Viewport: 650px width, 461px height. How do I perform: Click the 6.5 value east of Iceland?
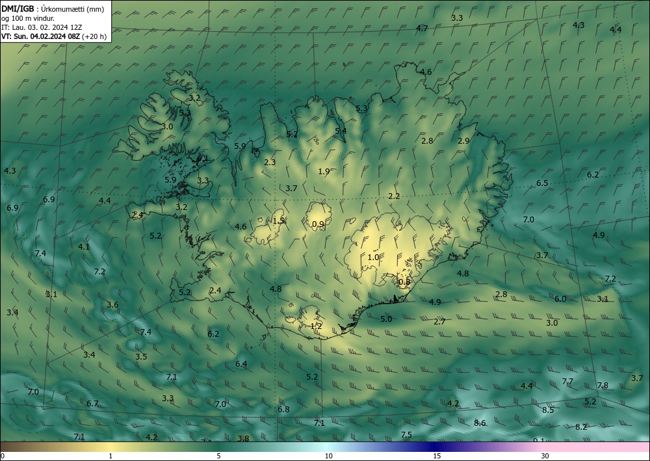coord(542,183)
